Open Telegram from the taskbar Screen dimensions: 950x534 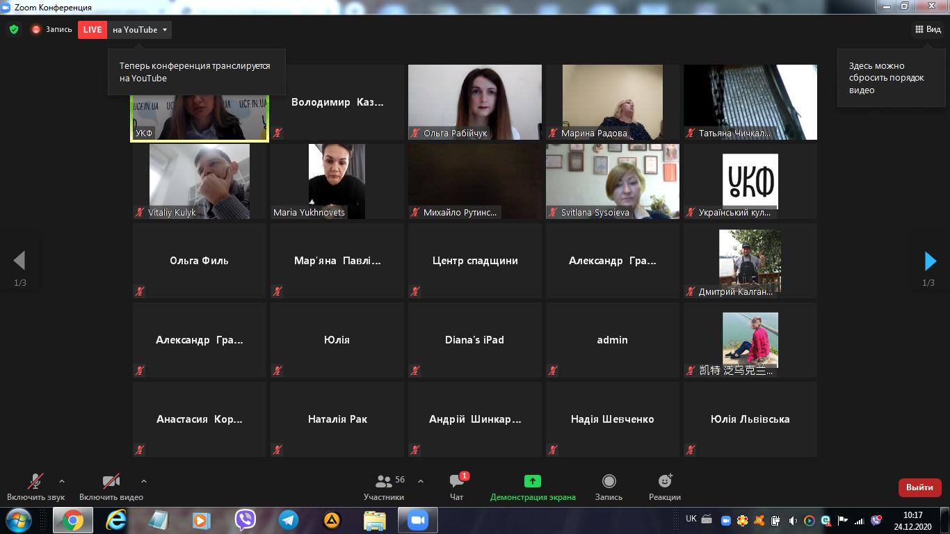point(288,520)
